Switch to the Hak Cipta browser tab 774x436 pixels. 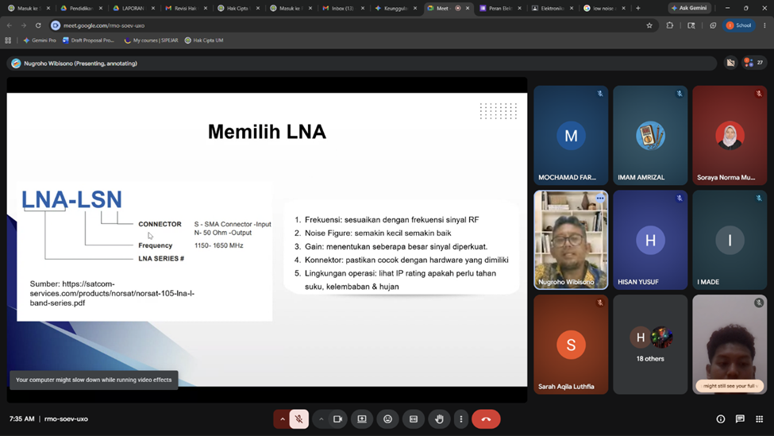click(237, 8)
